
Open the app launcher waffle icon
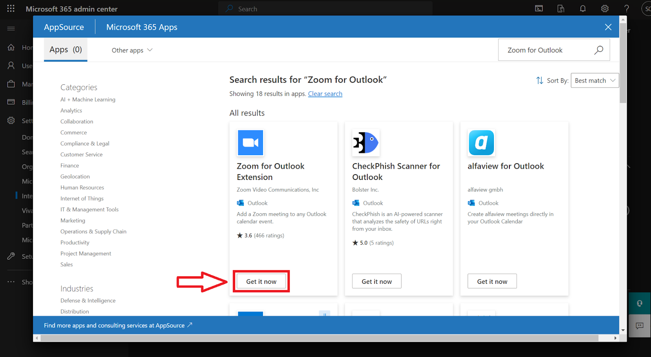pos(11,9)
